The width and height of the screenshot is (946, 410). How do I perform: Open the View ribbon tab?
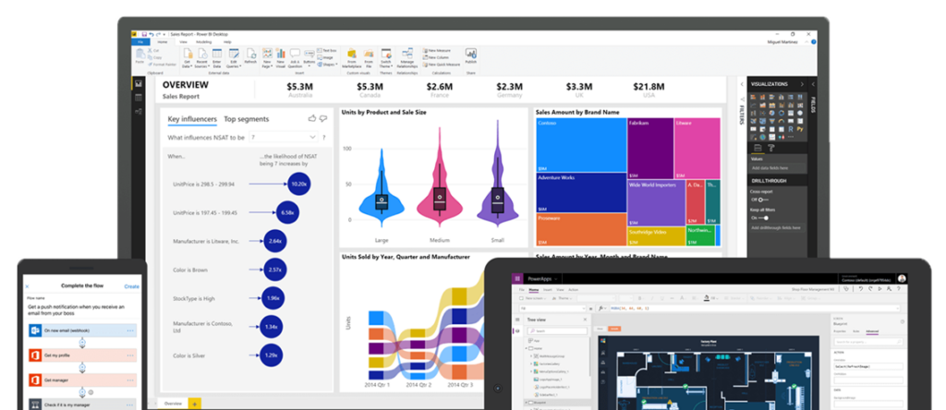click(184, 42)
